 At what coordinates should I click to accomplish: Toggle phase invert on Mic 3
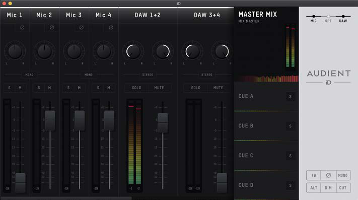point(81,28)
